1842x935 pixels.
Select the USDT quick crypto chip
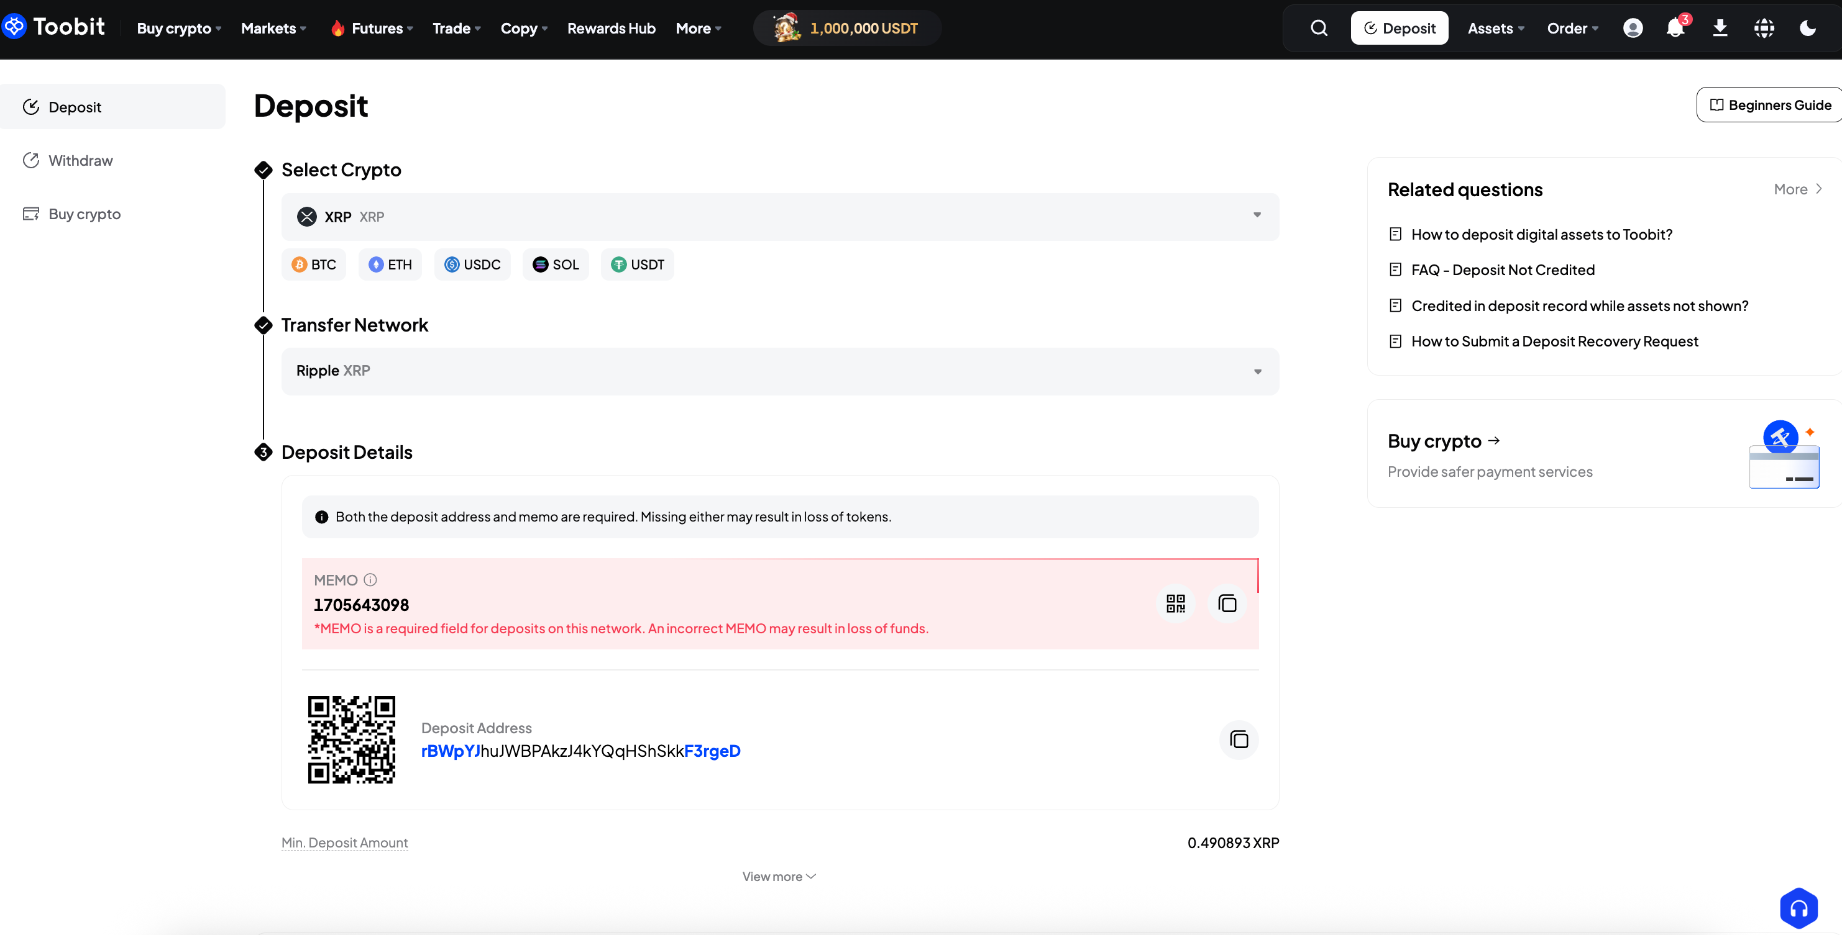(637, 265)
